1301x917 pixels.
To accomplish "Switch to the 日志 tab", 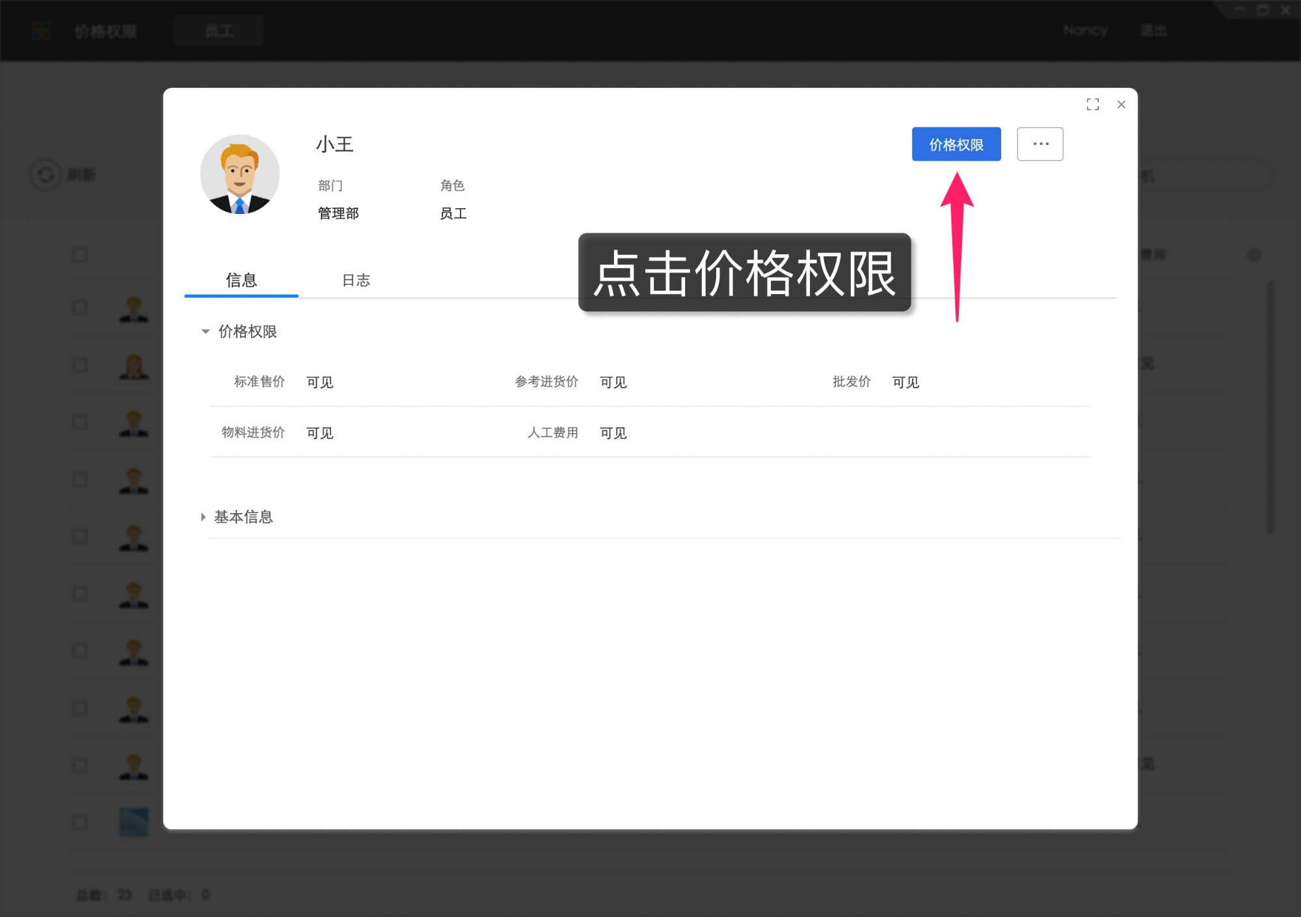I will click(356, 280).
